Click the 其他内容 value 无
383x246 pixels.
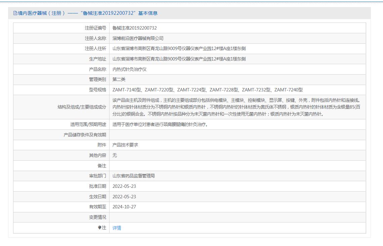115,155
